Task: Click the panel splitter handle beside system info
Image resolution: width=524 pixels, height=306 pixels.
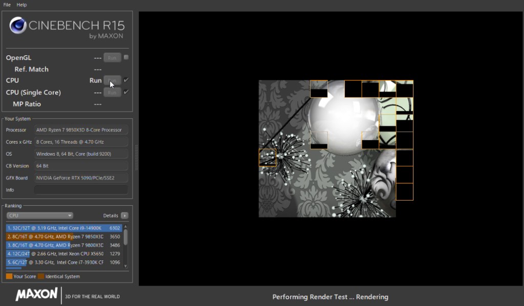Action: click(136, 158)
